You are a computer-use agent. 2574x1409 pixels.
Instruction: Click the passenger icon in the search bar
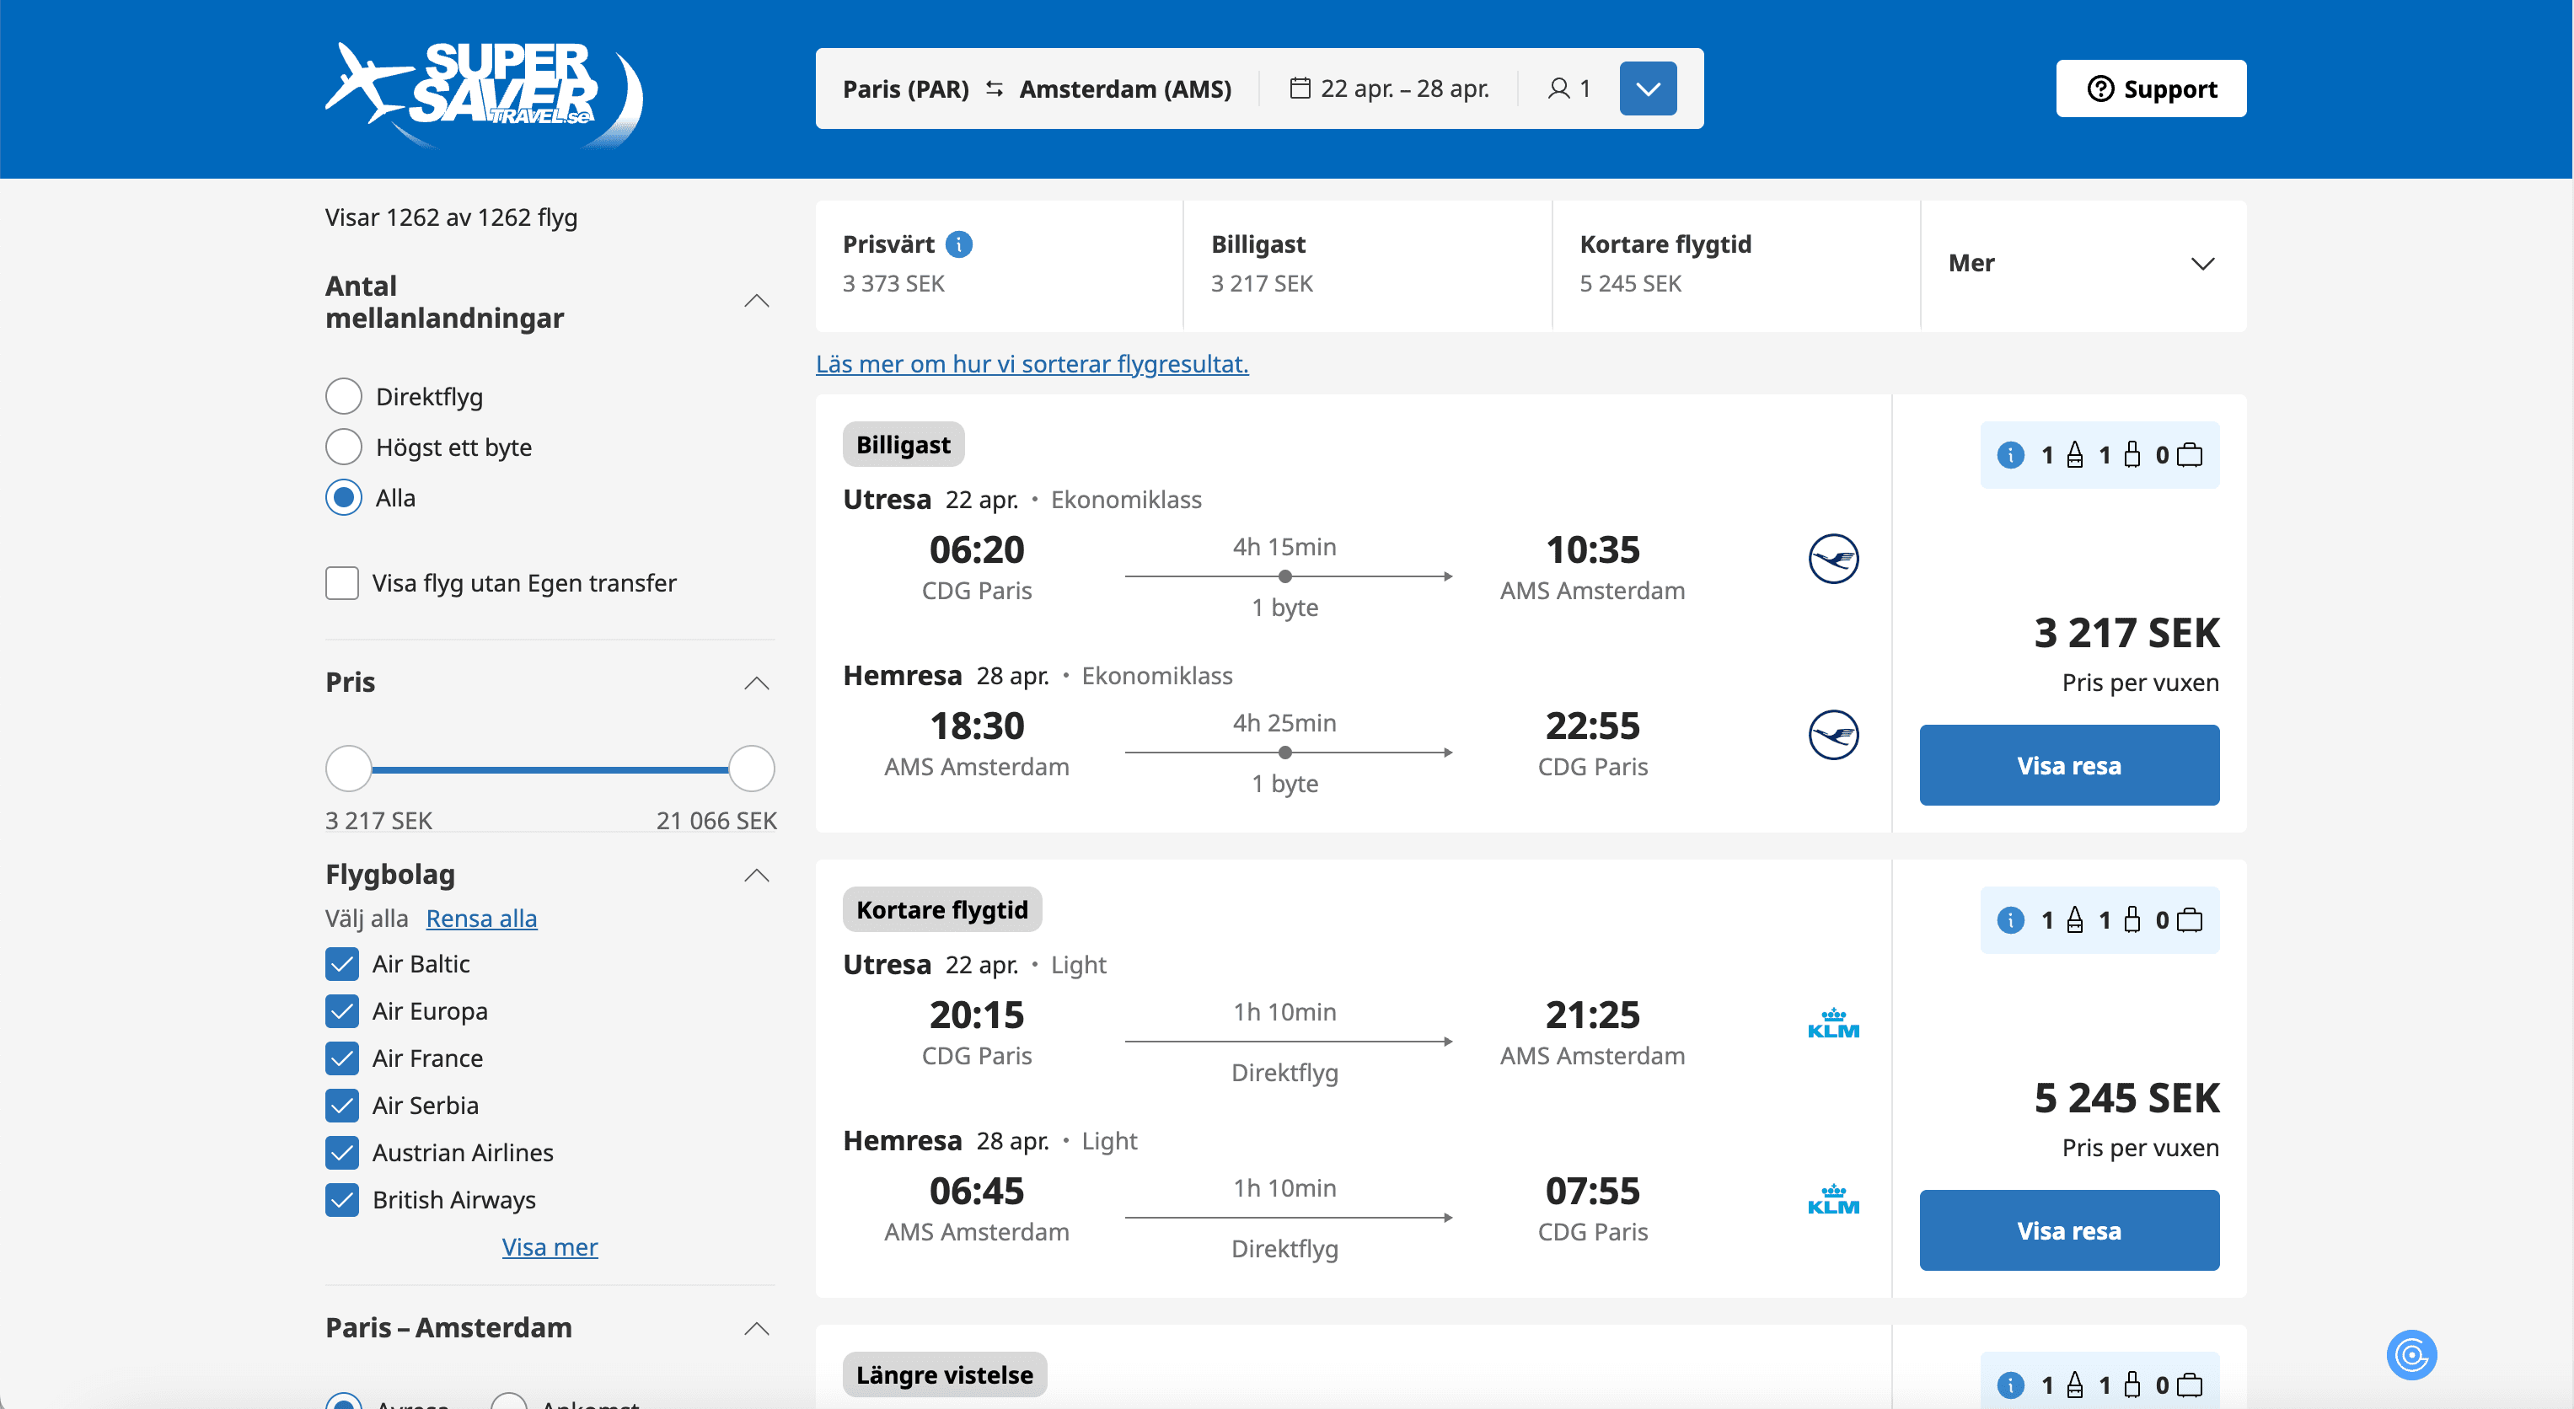coord(1558,88)
